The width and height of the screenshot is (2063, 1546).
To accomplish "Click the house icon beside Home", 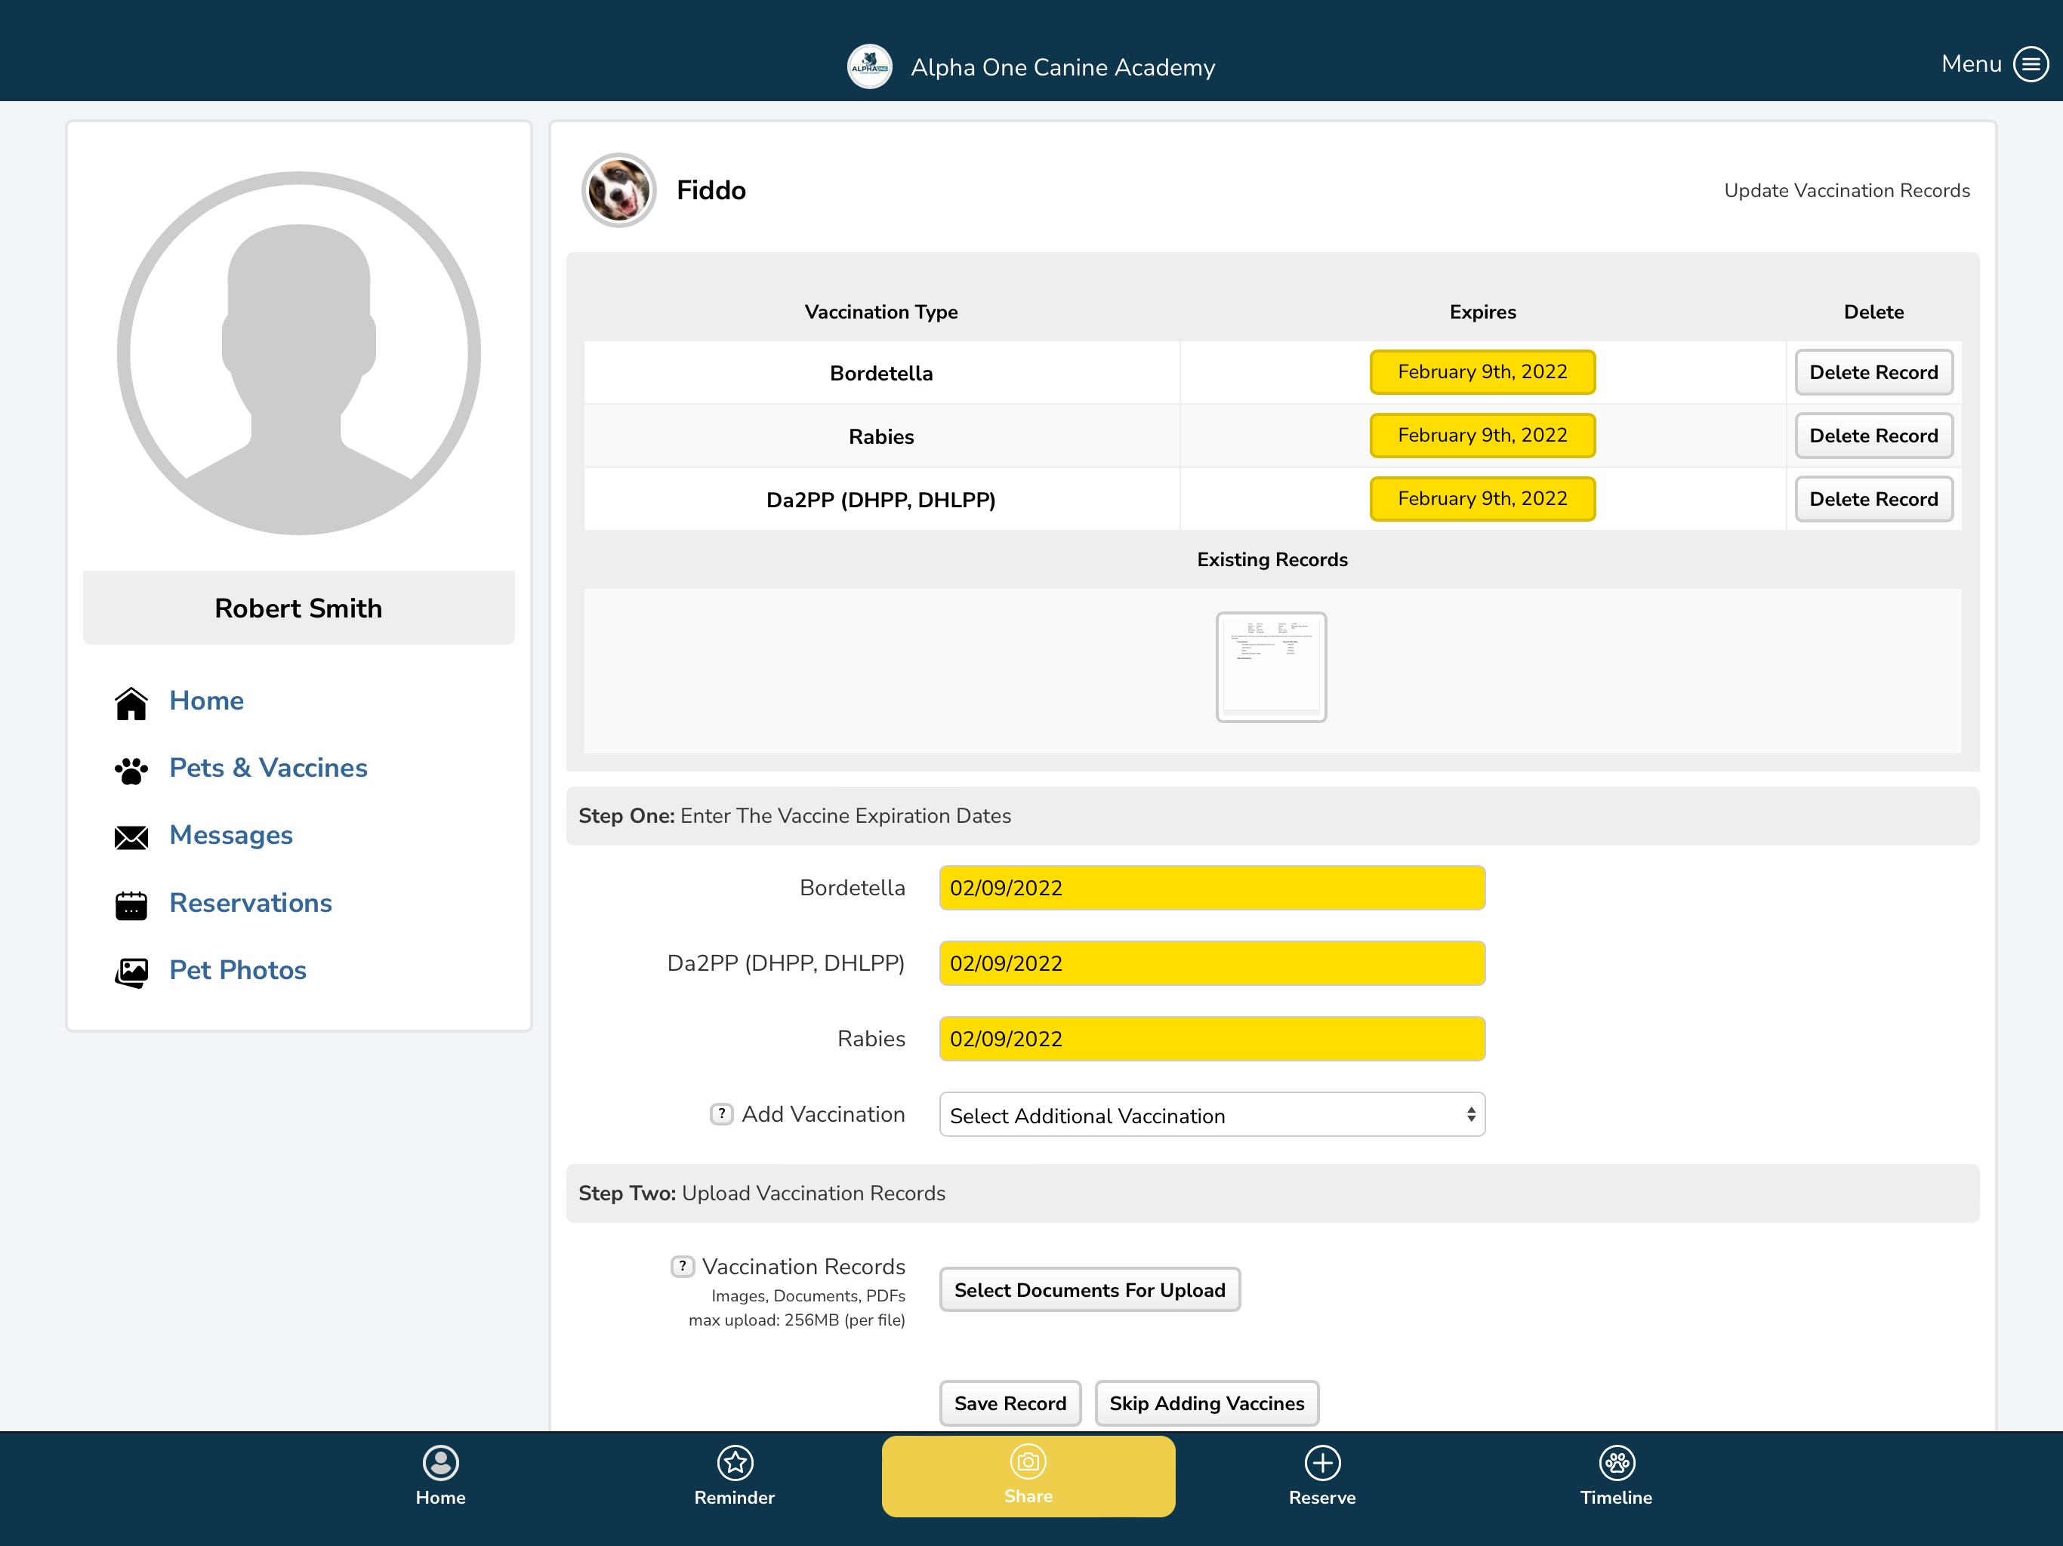I will 131,703.
